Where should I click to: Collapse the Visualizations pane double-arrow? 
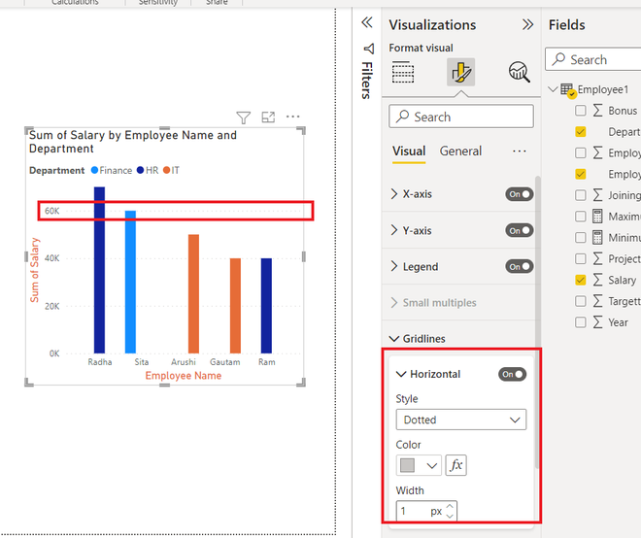(527, 24)
